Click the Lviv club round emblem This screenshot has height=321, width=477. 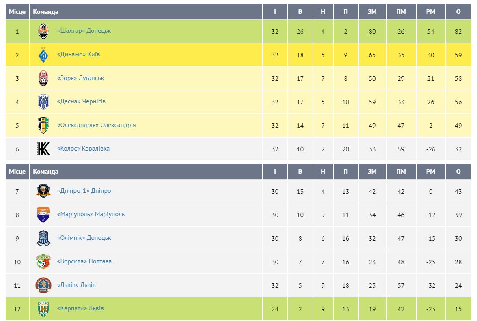point(43,285)
